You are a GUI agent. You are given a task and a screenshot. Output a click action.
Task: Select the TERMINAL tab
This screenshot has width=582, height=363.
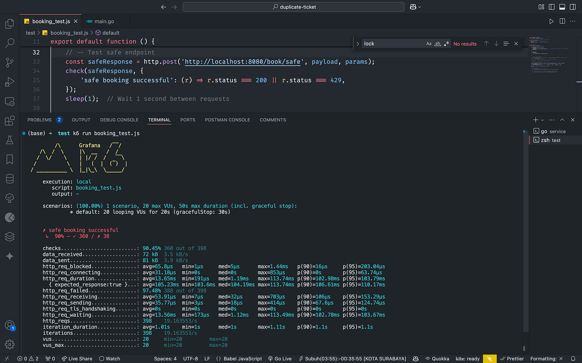pos(160,120)
